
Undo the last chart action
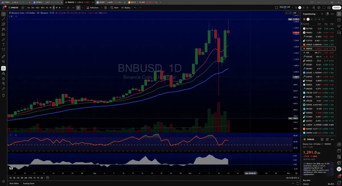coord(135,8)
